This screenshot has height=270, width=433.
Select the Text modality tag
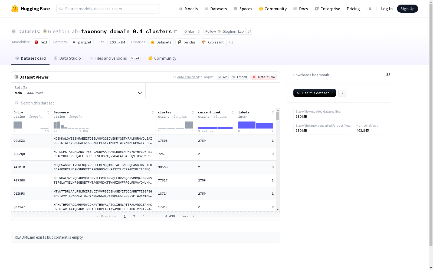pos(41,42)
